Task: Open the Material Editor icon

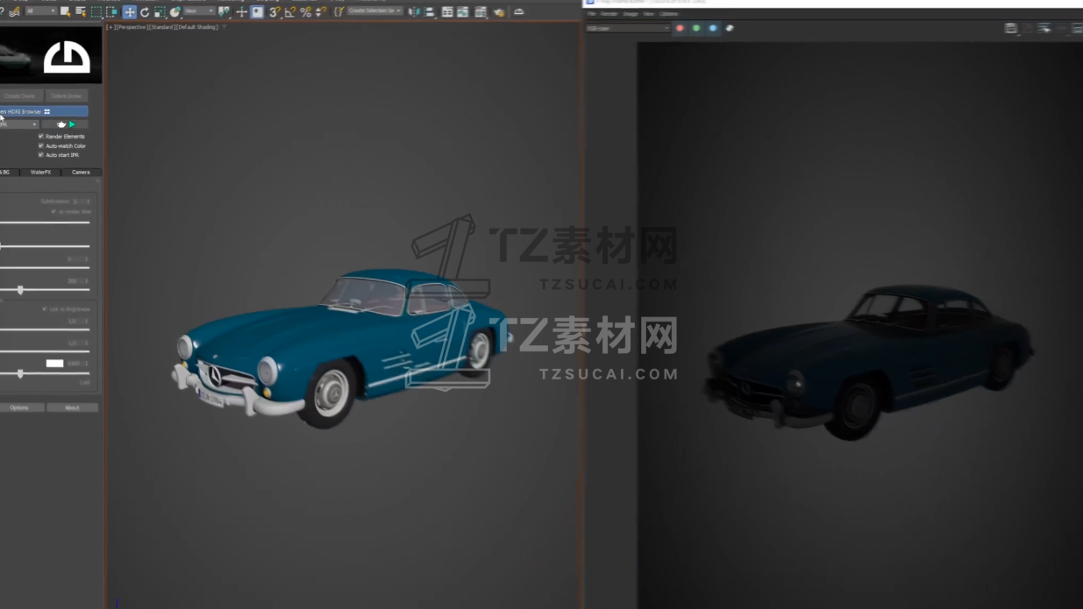Action: click(499, 11)
